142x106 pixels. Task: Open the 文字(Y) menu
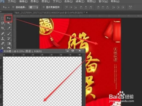point(57,1)
